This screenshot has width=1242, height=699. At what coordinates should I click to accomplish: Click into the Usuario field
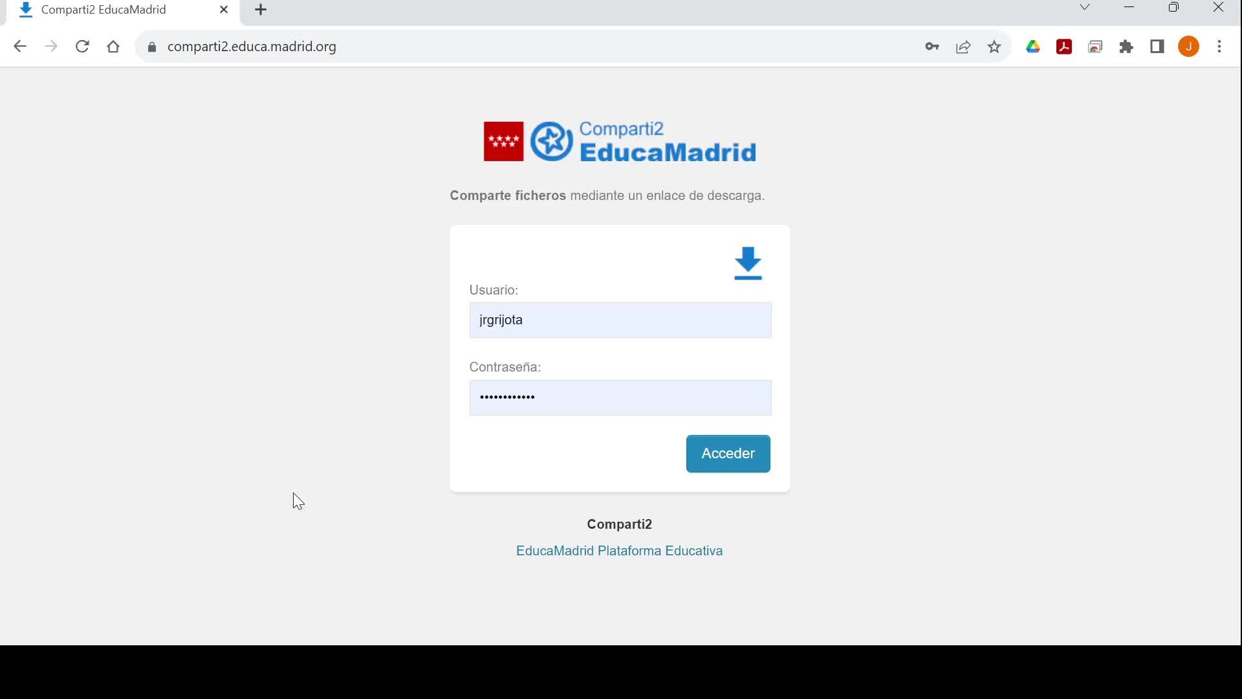(x=620, y=320)
